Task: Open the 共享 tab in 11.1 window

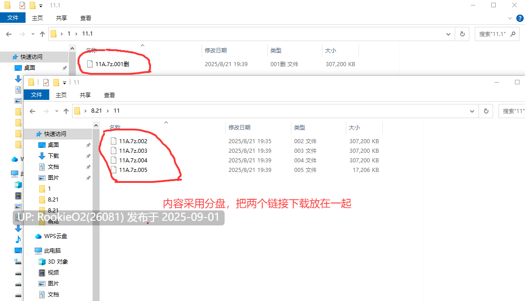Action: pos(61,18)
